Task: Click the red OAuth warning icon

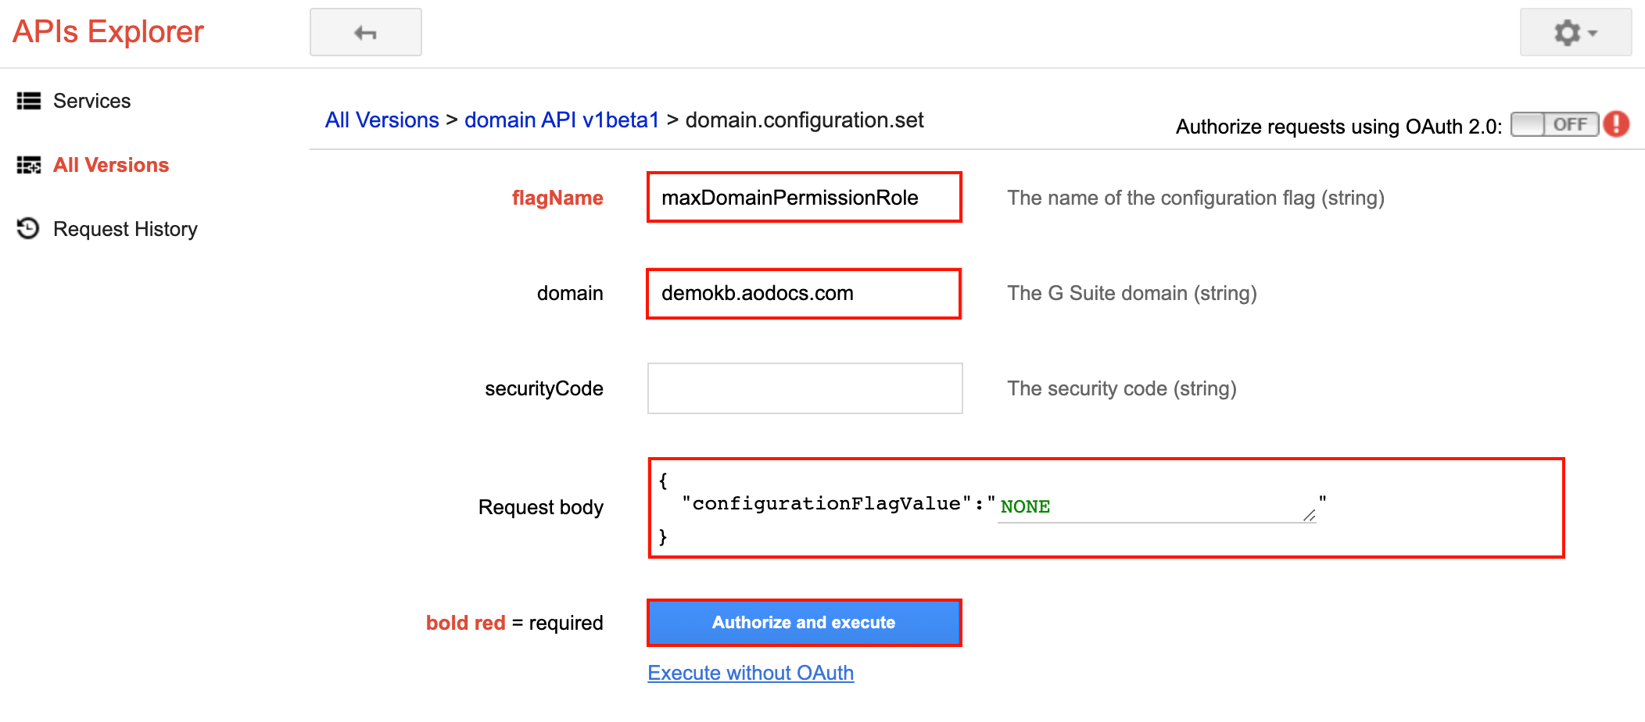Action: [1616, 124]
